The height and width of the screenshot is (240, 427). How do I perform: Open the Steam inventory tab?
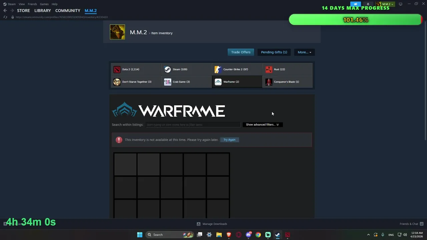pyautogui.click(x=186, y=69)
